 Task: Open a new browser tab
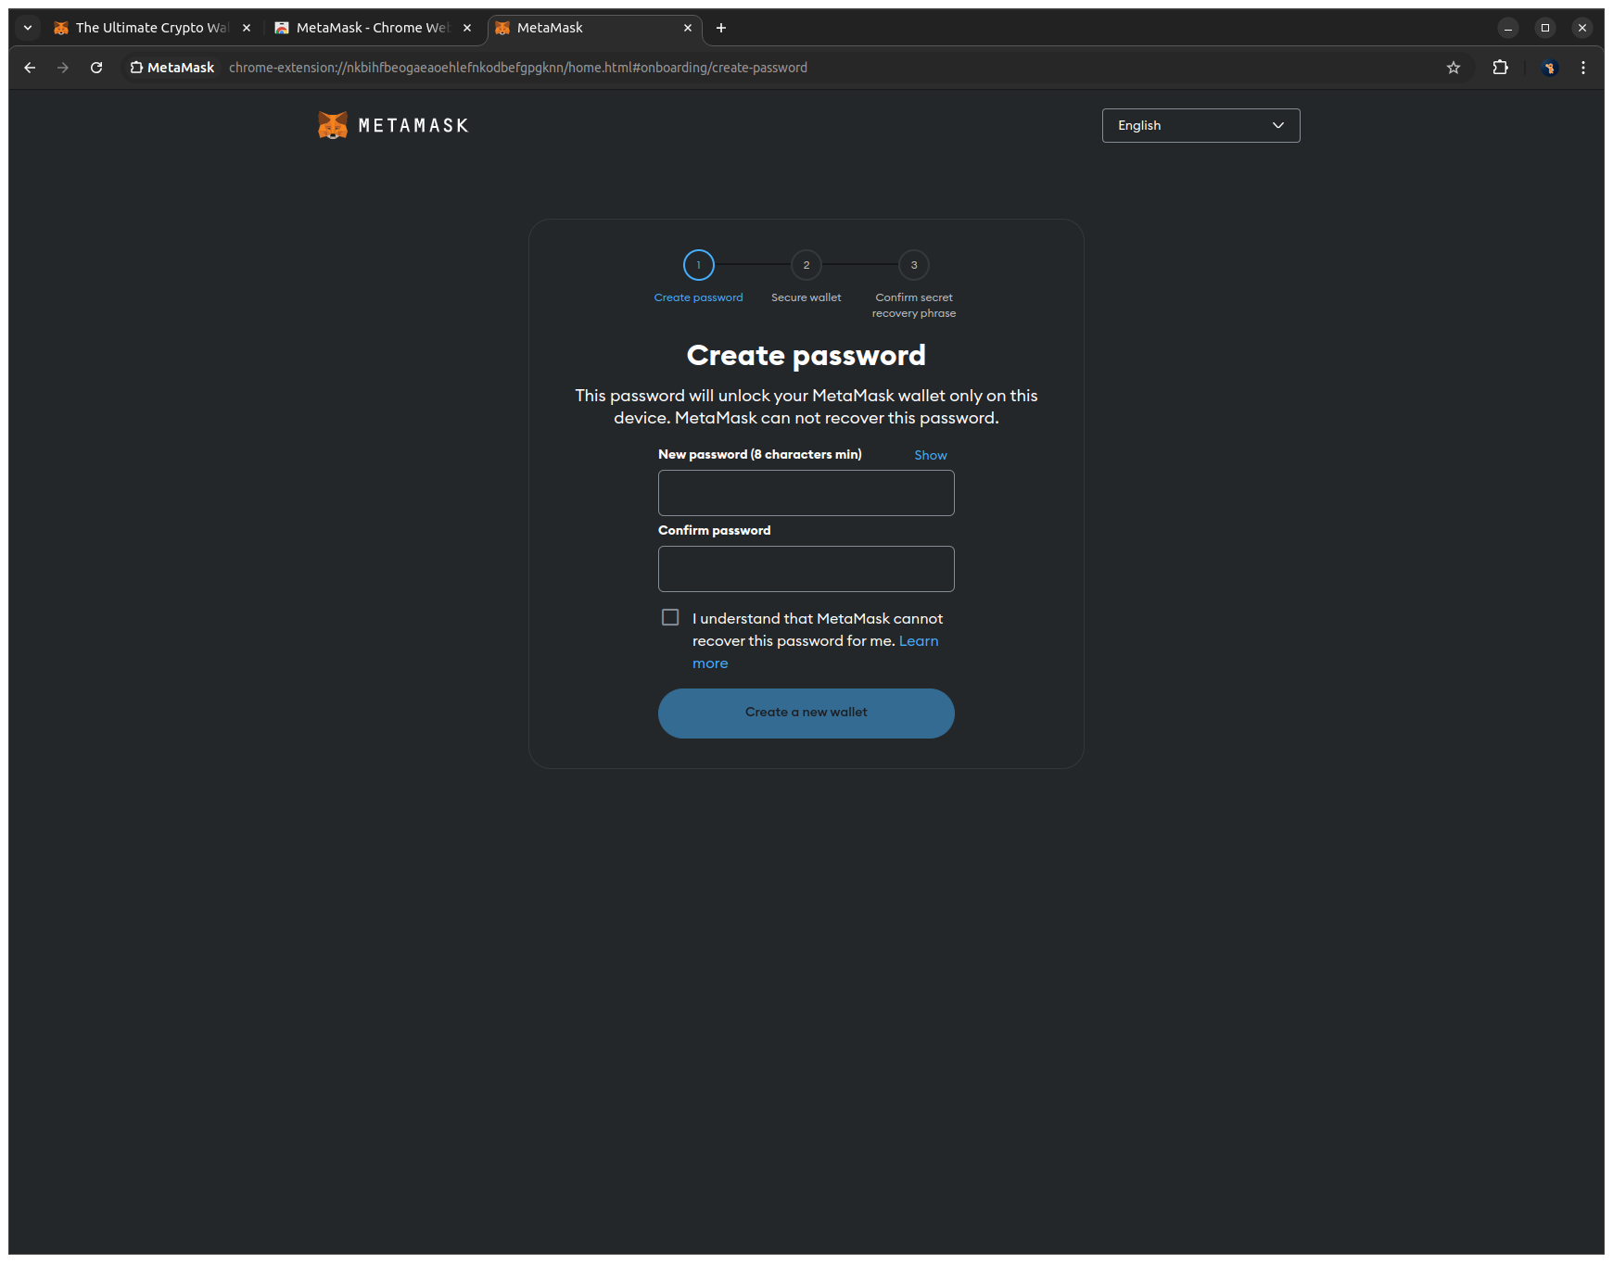[721, 28]
